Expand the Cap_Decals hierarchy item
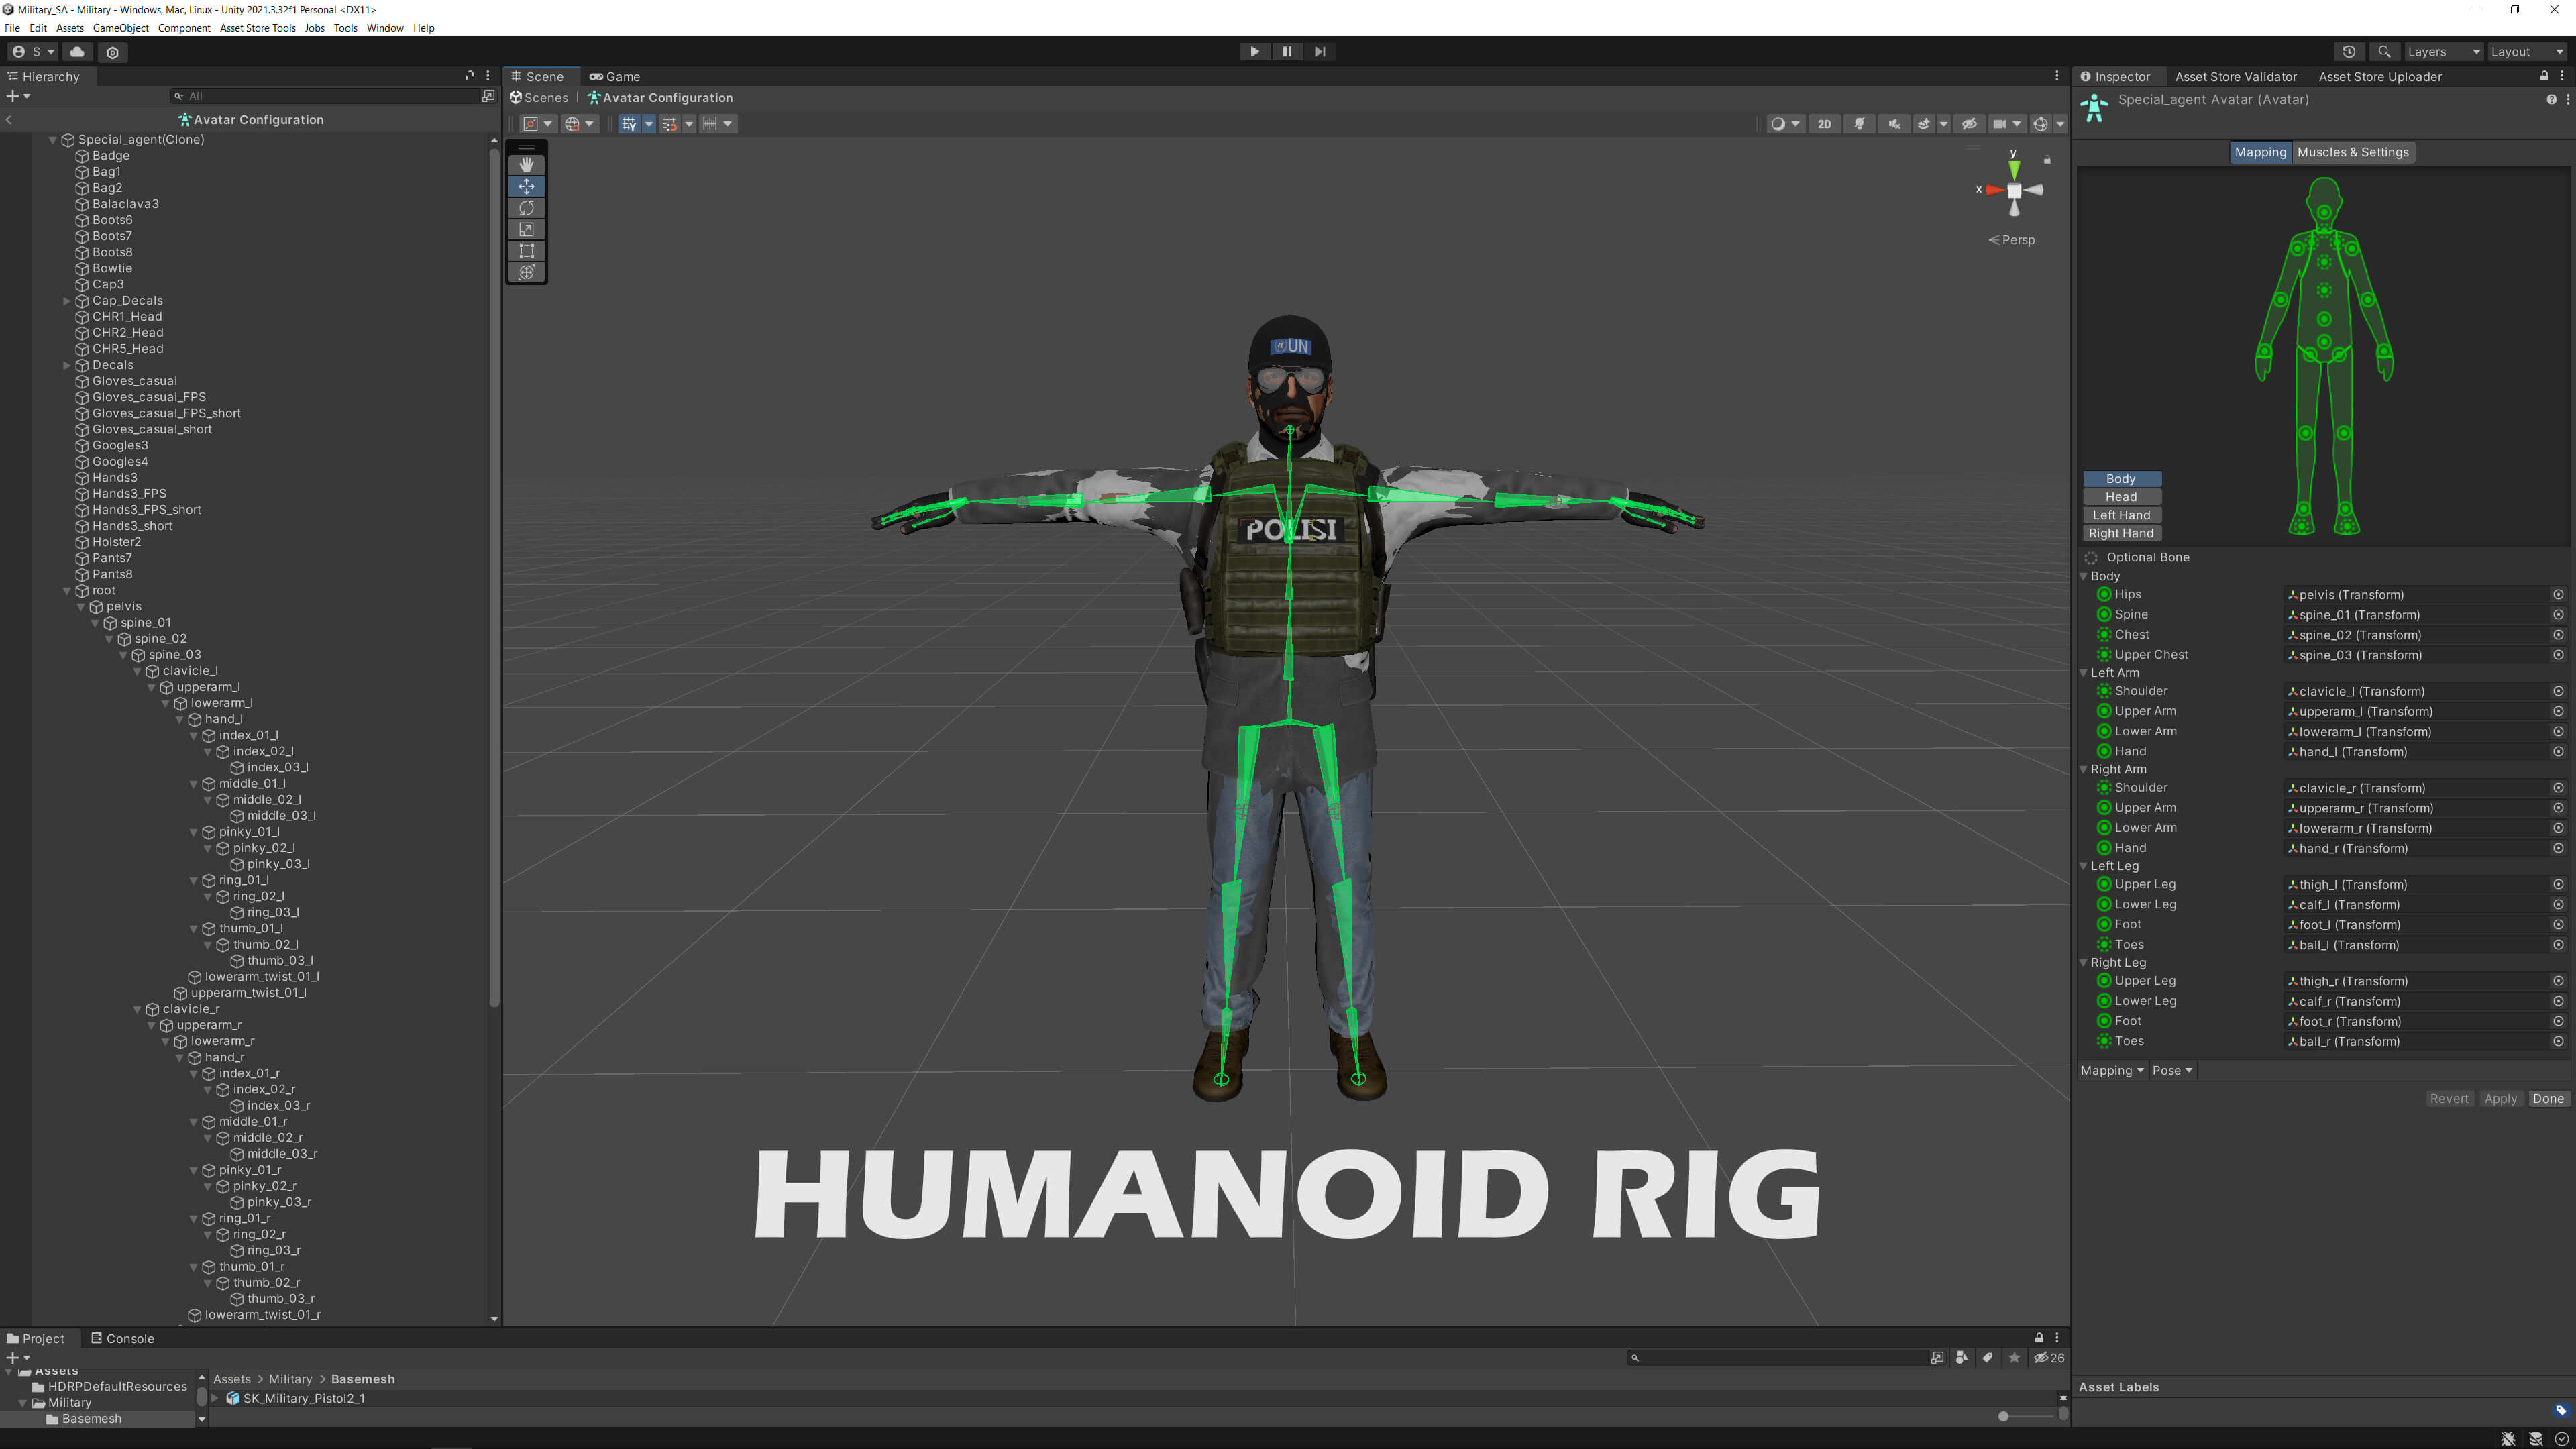 click(x=67, y=301)
